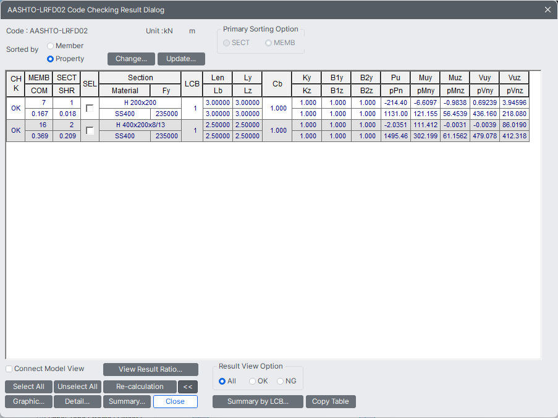Run Re-calculation
The image size is (558, 418).
(x=140, y=387)
